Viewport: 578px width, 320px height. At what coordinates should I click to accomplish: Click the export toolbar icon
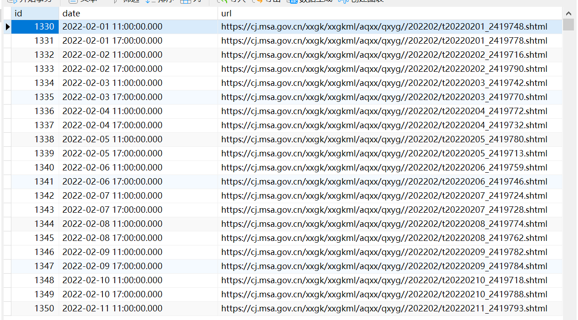pos(258,1)
